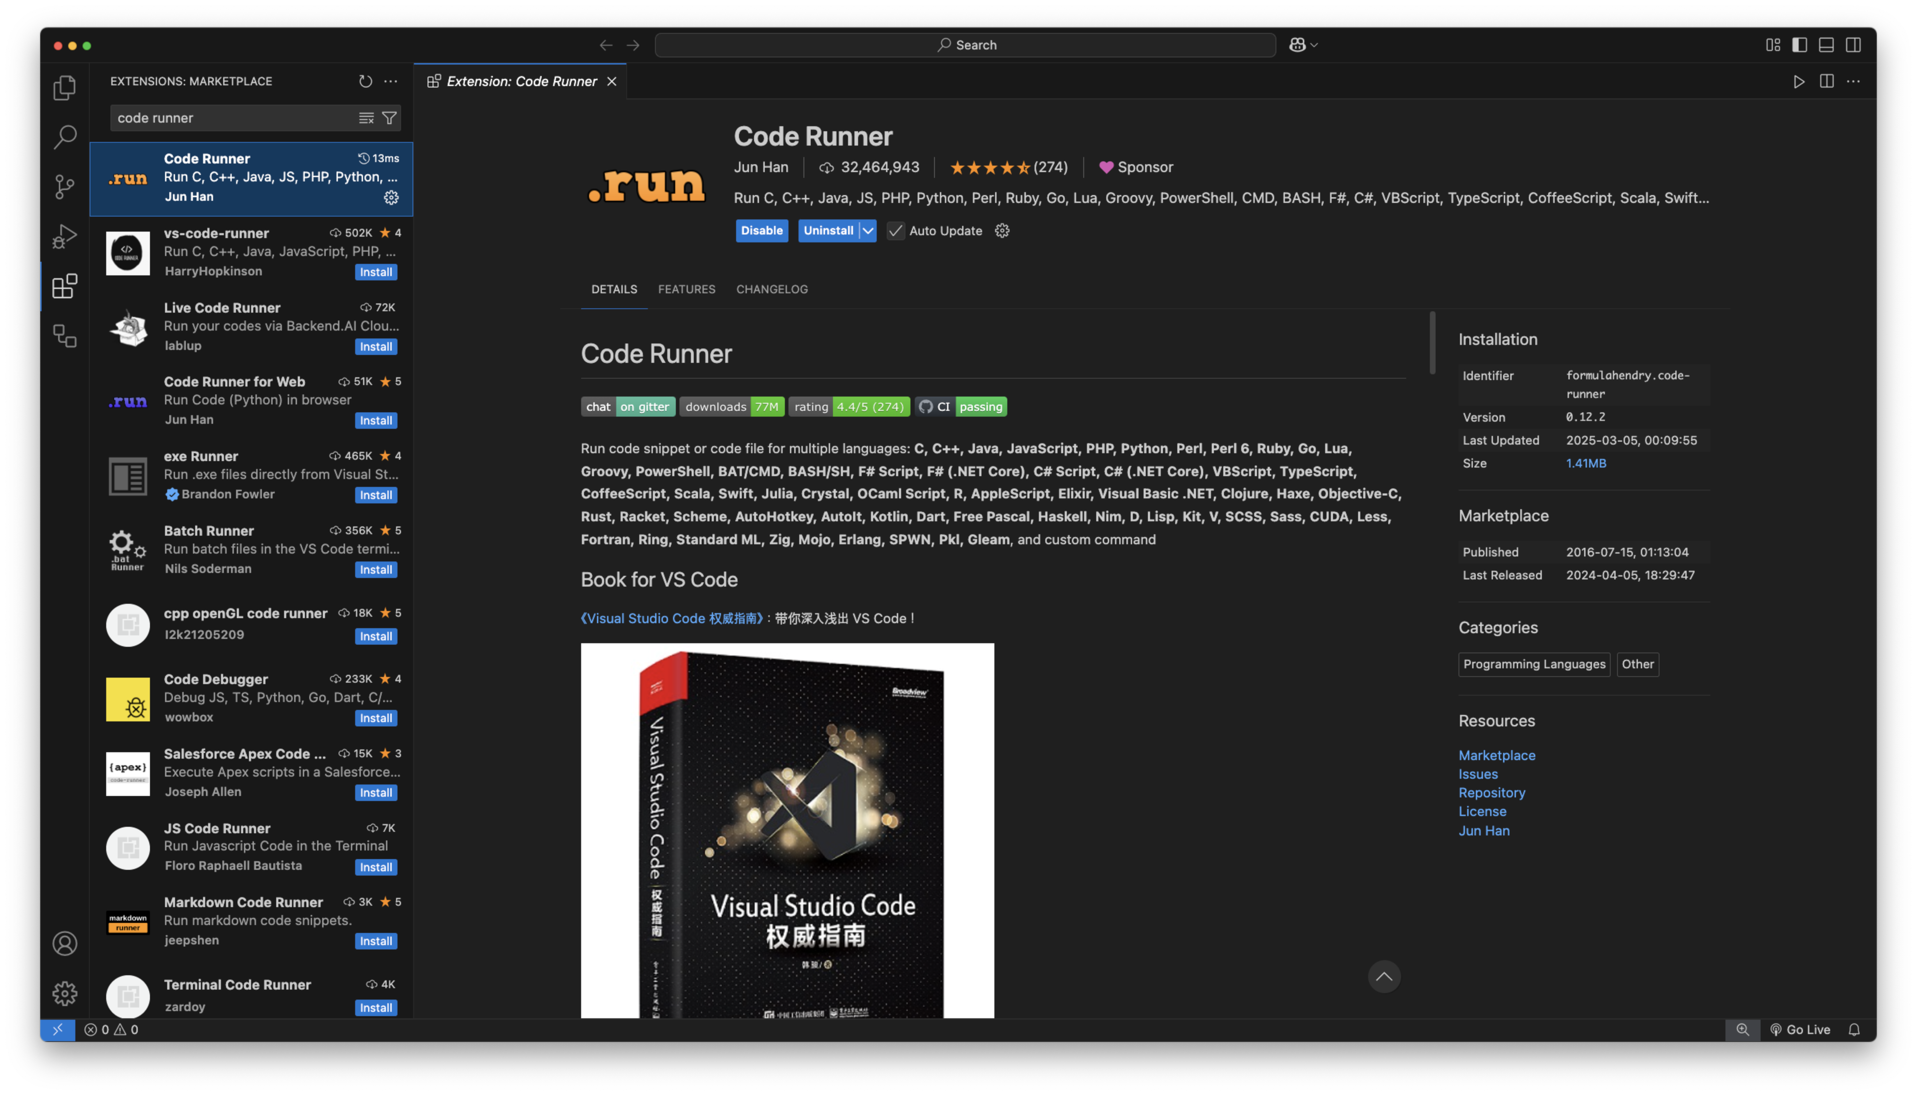Open the Accounts icon in activity bar
Viewport: 1917px width, 1095px height.
coord(65,943)
